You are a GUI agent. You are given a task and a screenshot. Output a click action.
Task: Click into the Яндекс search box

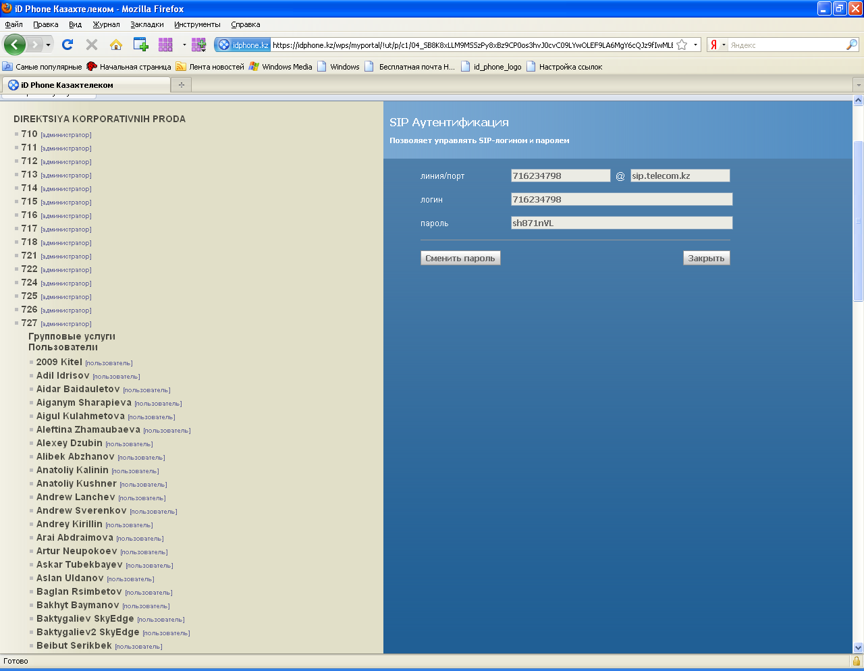click(x=786, y=45)
